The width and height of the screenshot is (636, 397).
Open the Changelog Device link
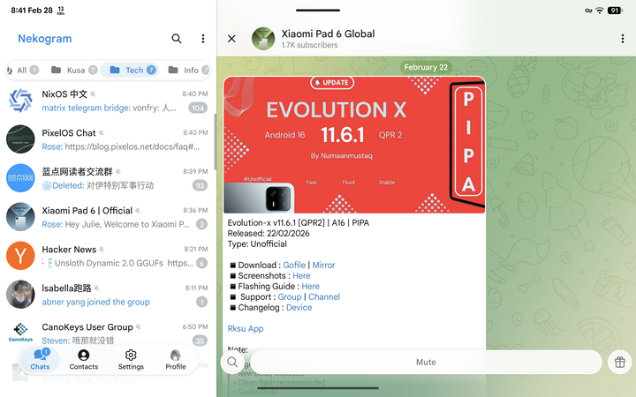299,308
